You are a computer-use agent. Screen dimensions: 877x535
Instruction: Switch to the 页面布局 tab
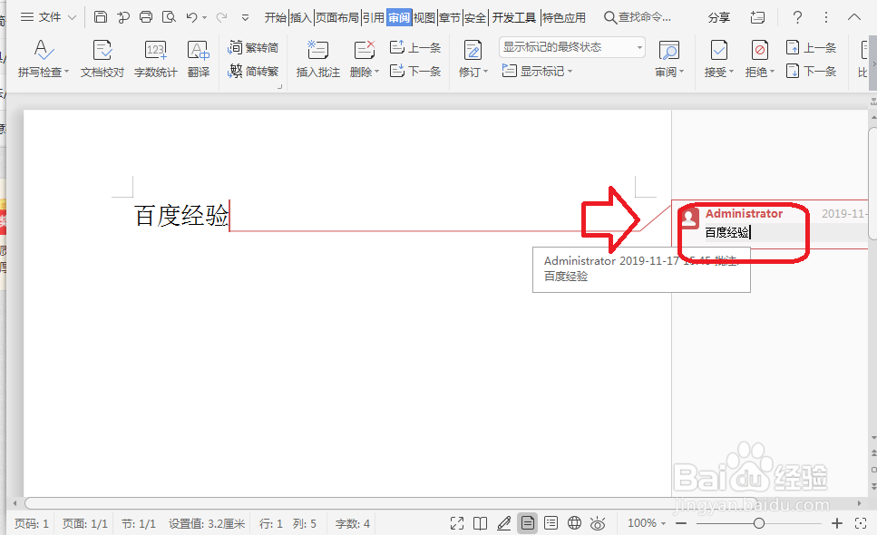337,18
